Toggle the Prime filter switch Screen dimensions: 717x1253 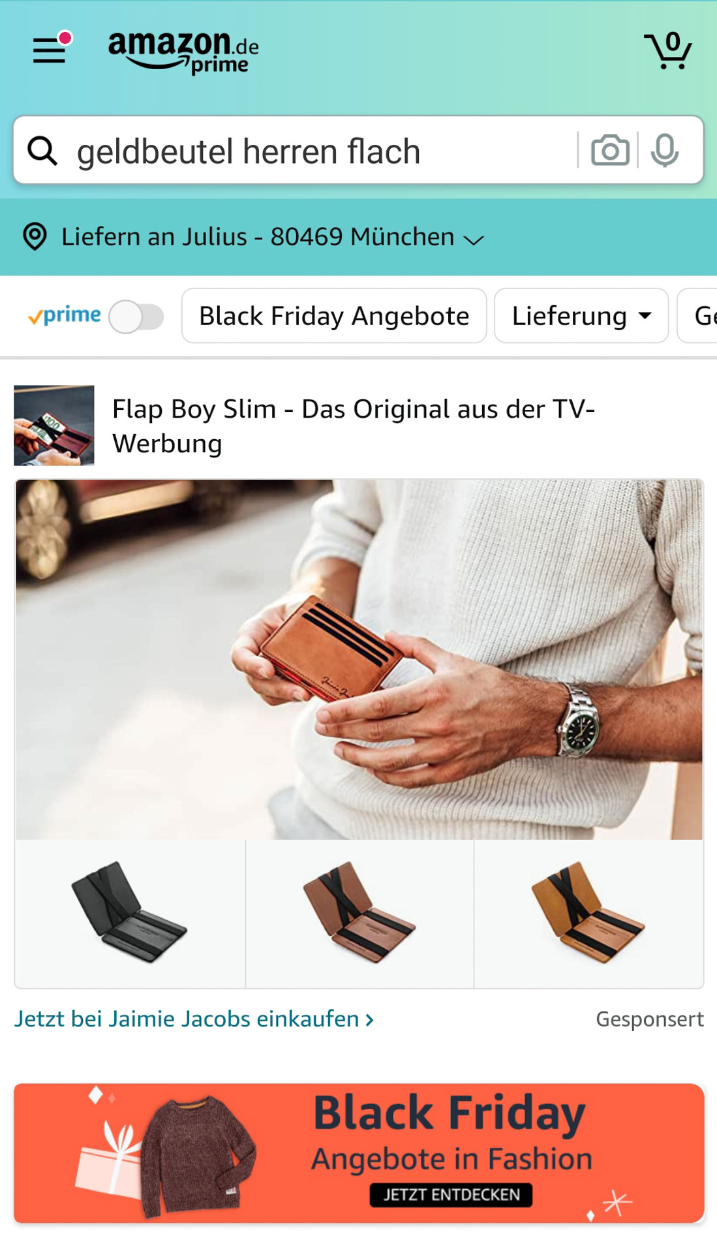(x=136, y=317)
